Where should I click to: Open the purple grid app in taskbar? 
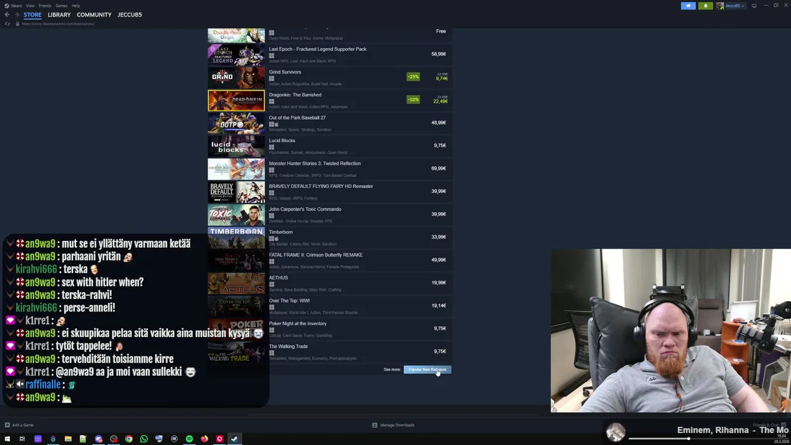click(38, 439)
